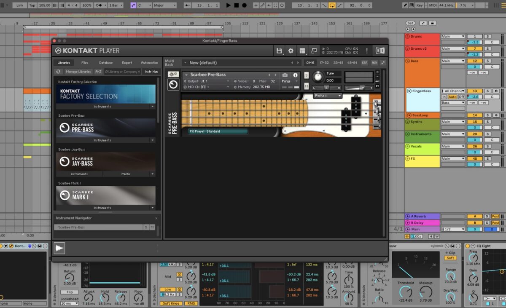The width and height of the screenshot is (506, 308).
Task: Click previous instrument arrow beside Scarbee Pre-Bass
Action: pyautogui.click(x=269, y=75)
